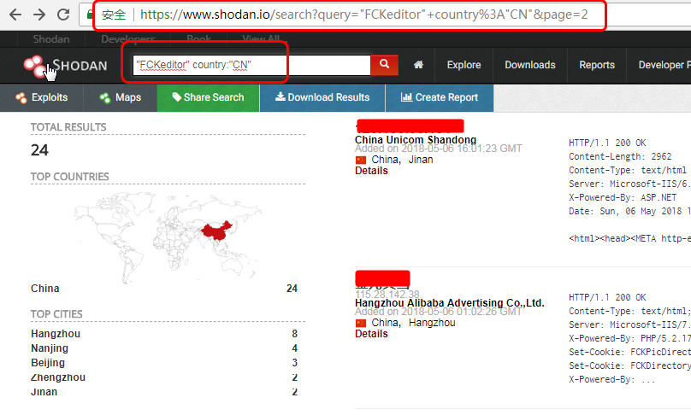Image resolution: width=691 pixels, height=415 pixels.
Task: Click the Download Results button
Action: coord(322,97)
